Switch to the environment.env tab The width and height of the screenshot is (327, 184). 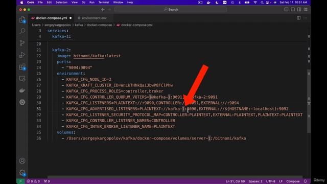tap(94, 18)
